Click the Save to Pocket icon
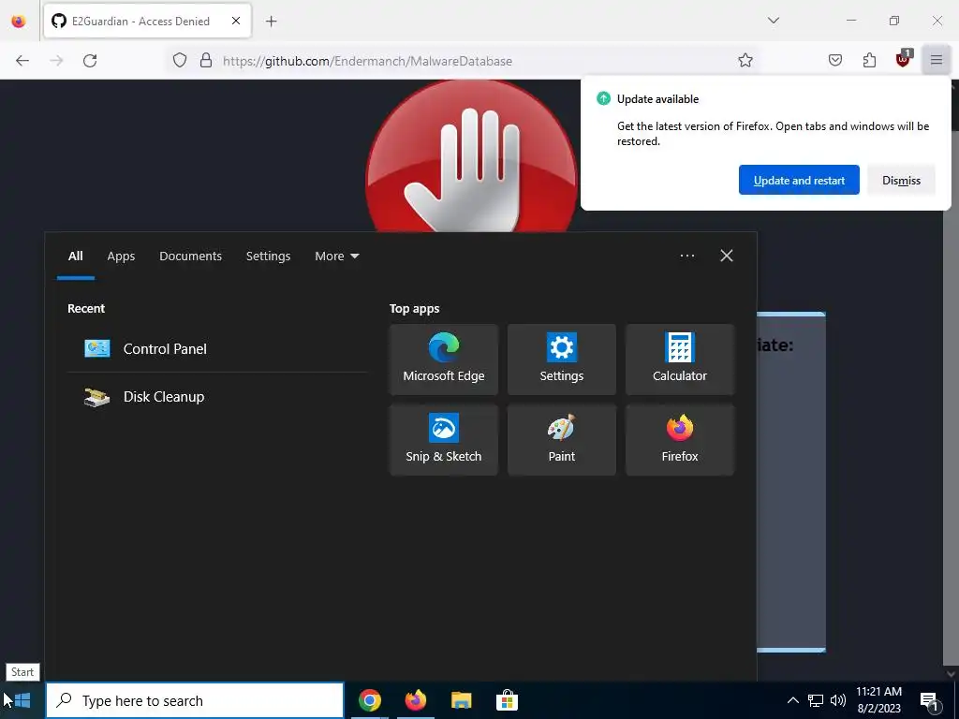 pyautogui.click(x=834, y=61)
